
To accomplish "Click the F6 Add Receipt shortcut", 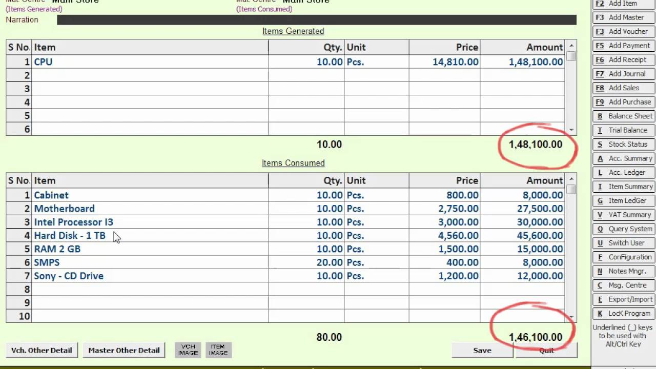I will [624, 59].
